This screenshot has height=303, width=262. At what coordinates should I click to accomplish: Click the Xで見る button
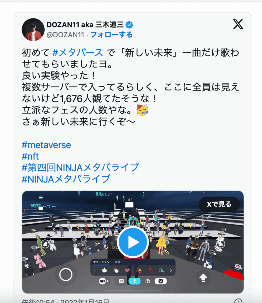point(219,204)
